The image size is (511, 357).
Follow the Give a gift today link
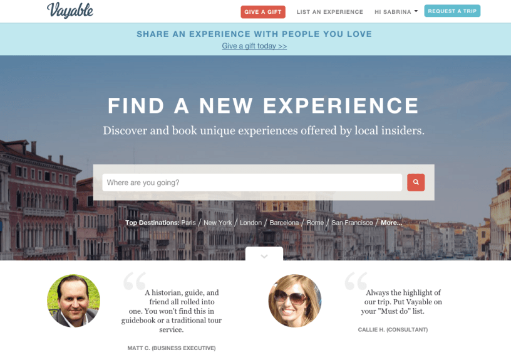[x=254, y=46]
